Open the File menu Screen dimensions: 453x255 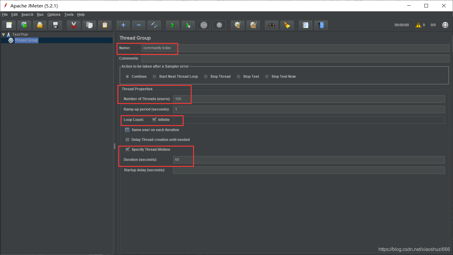click(5, 15)
